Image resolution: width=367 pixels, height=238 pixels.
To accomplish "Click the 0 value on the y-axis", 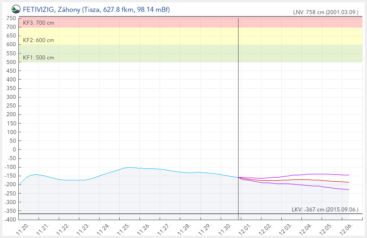I will [x=14, y=149].
